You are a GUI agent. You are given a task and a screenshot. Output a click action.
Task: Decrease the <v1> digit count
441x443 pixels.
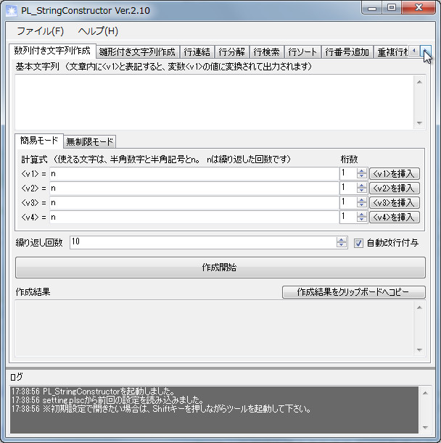(x=361, y=176)
